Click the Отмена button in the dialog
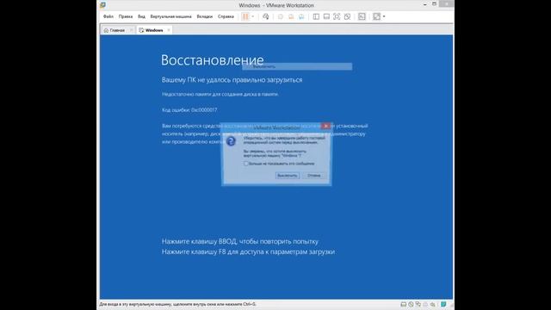The height and width of the screenshot is (310, 551). coord(313,176)
